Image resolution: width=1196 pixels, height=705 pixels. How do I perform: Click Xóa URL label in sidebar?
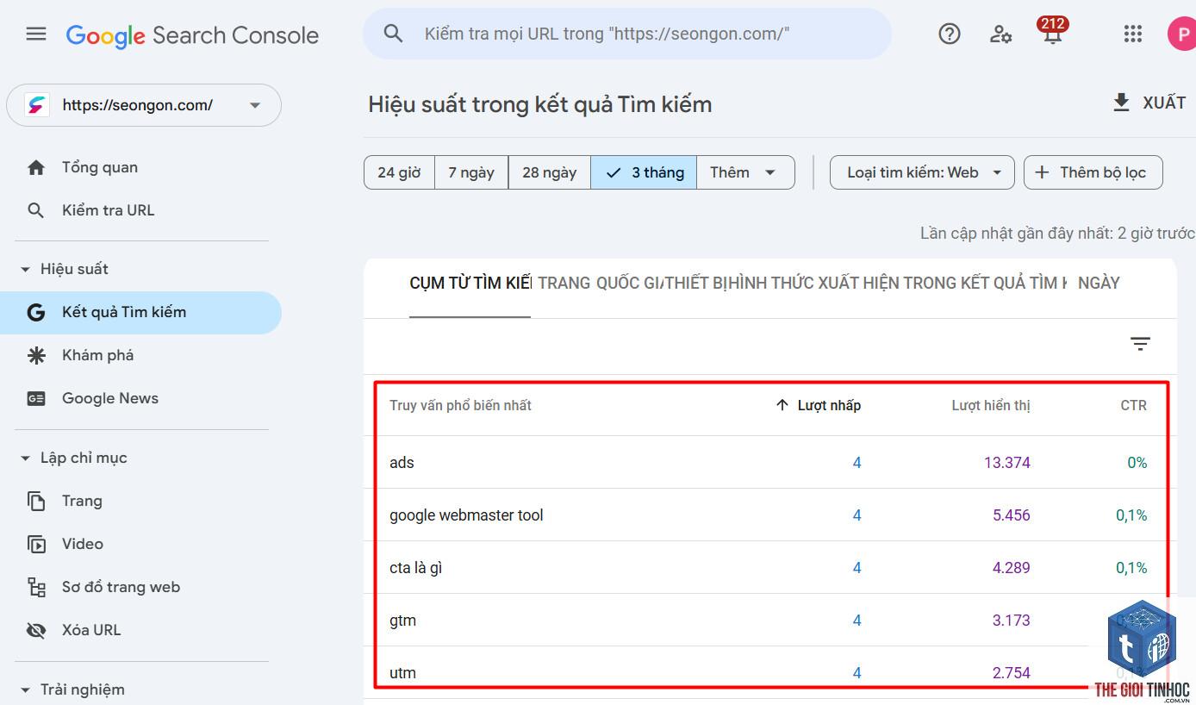point(91,630)
